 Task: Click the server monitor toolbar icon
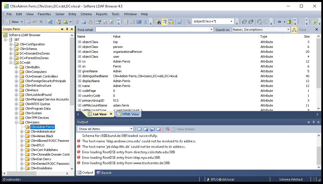[x=139, y=22]
